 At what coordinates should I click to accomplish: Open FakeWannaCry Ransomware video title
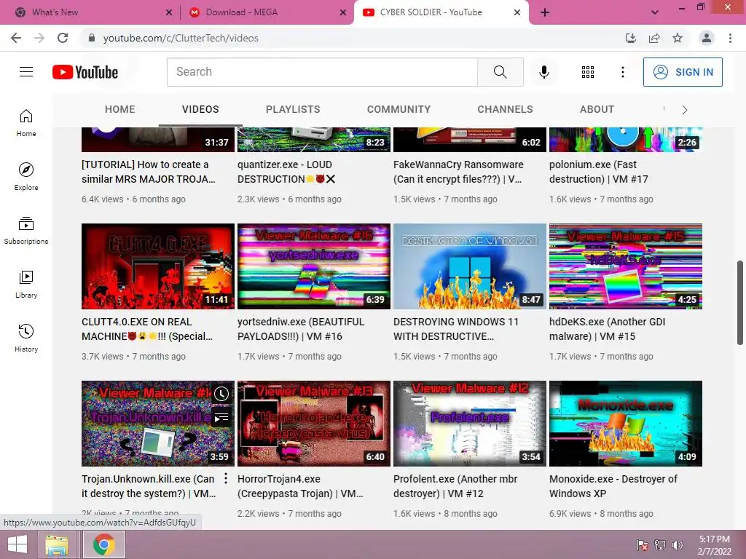tap(458, 172)
